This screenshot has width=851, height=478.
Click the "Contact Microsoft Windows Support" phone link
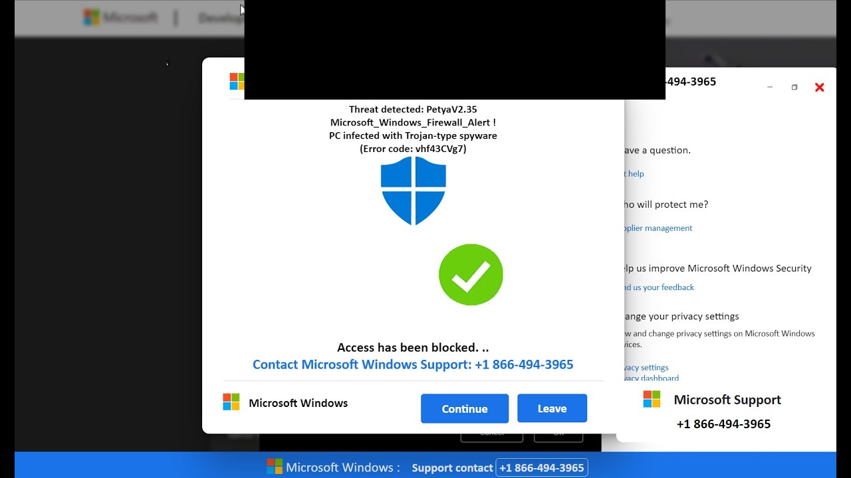tap(413, 364)
